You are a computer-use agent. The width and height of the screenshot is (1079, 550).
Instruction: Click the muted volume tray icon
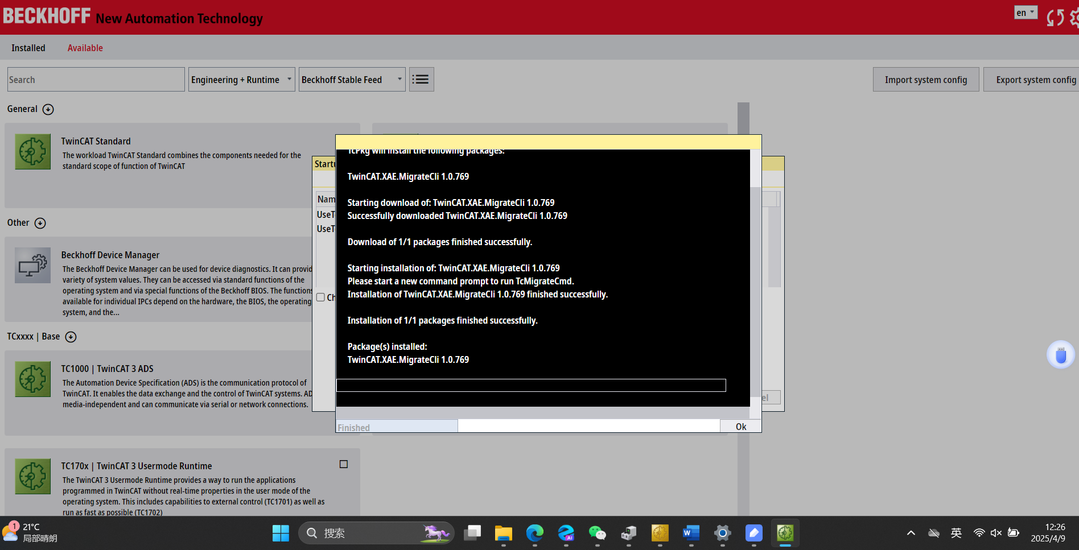point(996,533)
